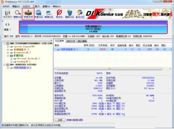Click the partition table horizontal scrollbar thumb
The height and width of the screenshot is (129, 174).
[109, 69]
